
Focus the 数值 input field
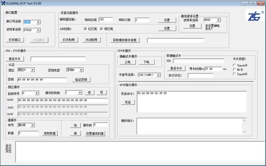pyautogui.click(x=28, y=133)
